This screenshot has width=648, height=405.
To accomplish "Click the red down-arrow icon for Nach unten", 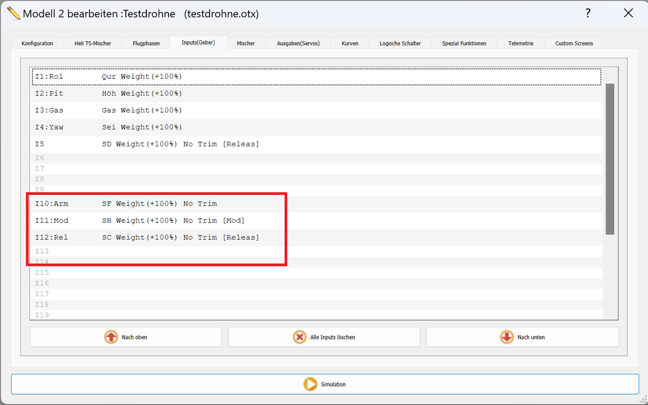I will [507, 337].
